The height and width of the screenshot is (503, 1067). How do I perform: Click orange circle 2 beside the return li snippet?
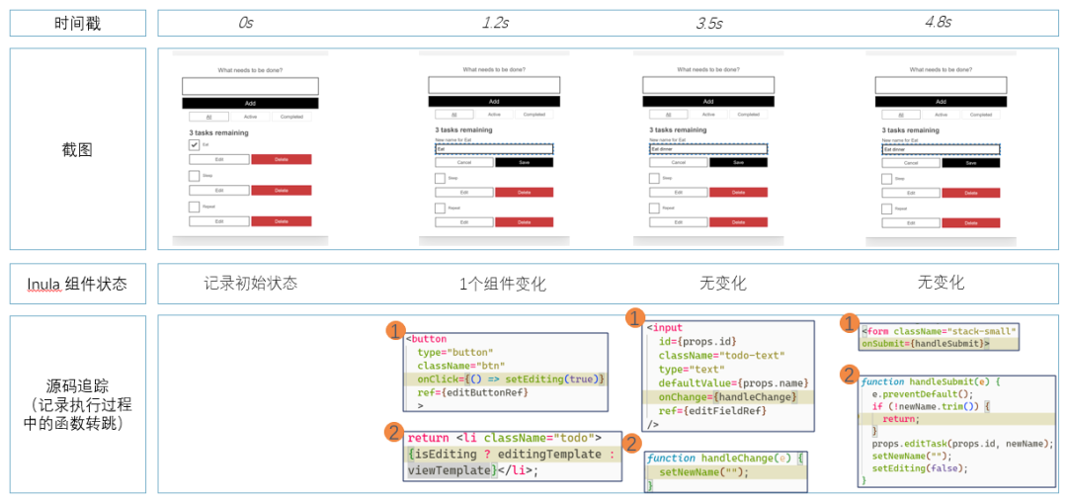[x=394, y=432]
